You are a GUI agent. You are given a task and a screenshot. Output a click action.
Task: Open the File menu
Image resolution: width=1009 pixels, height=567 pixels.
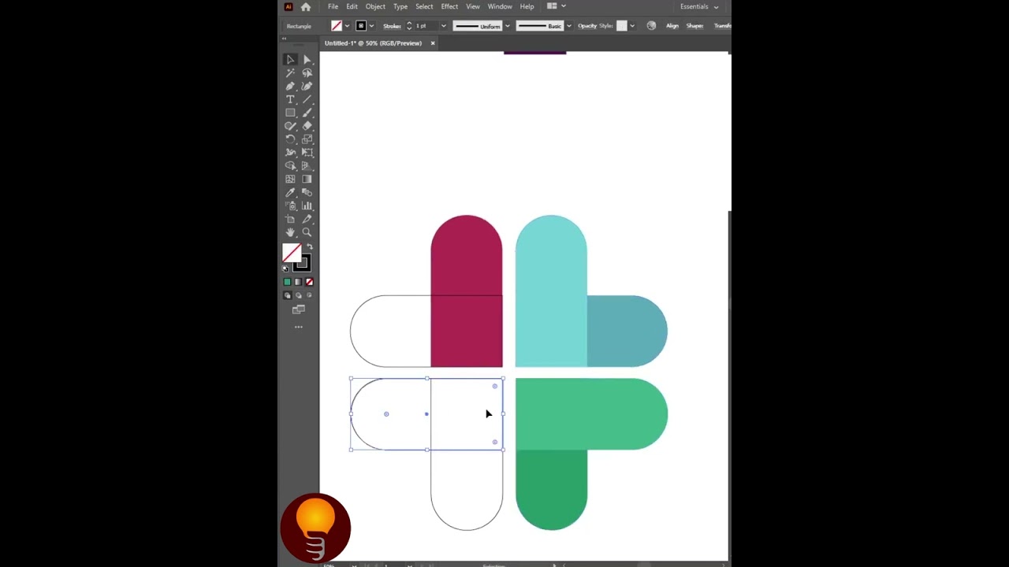pos(333,6)
